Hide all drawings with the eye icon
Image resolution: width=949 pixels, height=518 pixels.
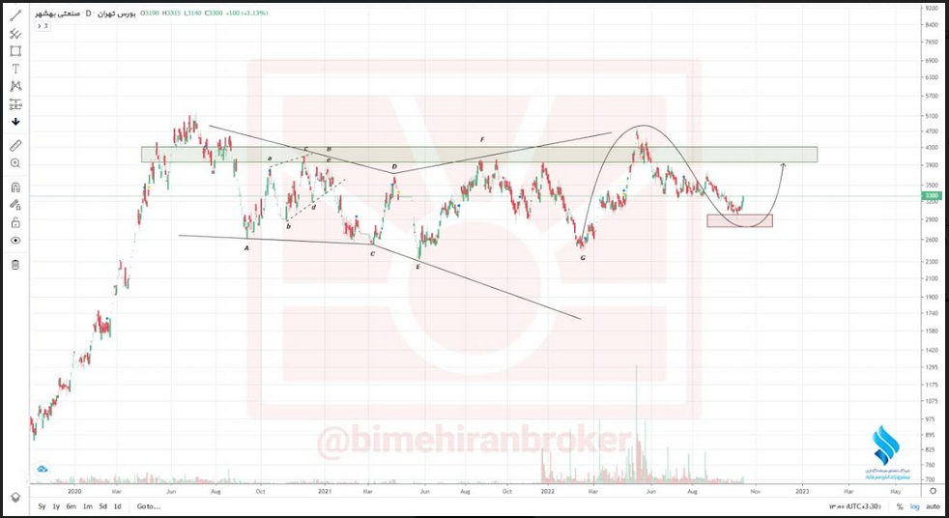point(15,240)
